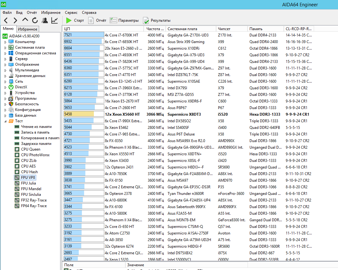Go up one level with Up arrow
Viewport: 338px width, 270px height.
[25, 20]
